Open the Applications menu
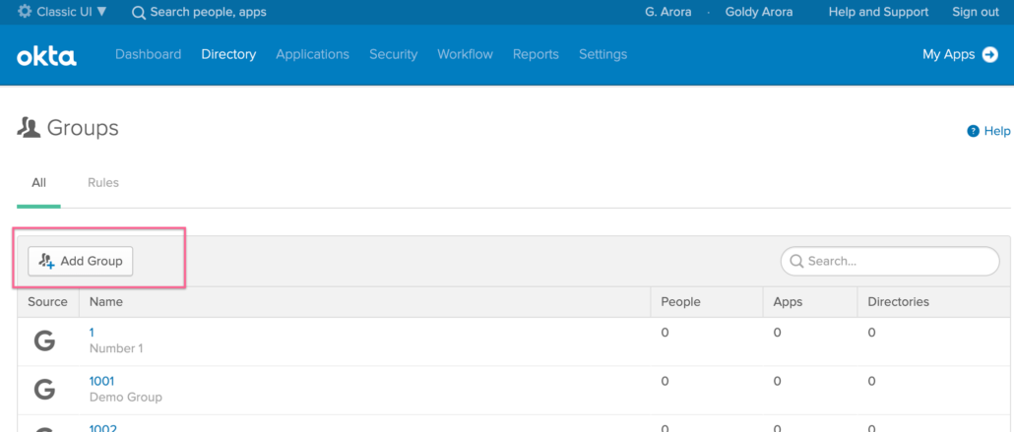Viewport: 1014px width, 432px height. click(312, 54)
